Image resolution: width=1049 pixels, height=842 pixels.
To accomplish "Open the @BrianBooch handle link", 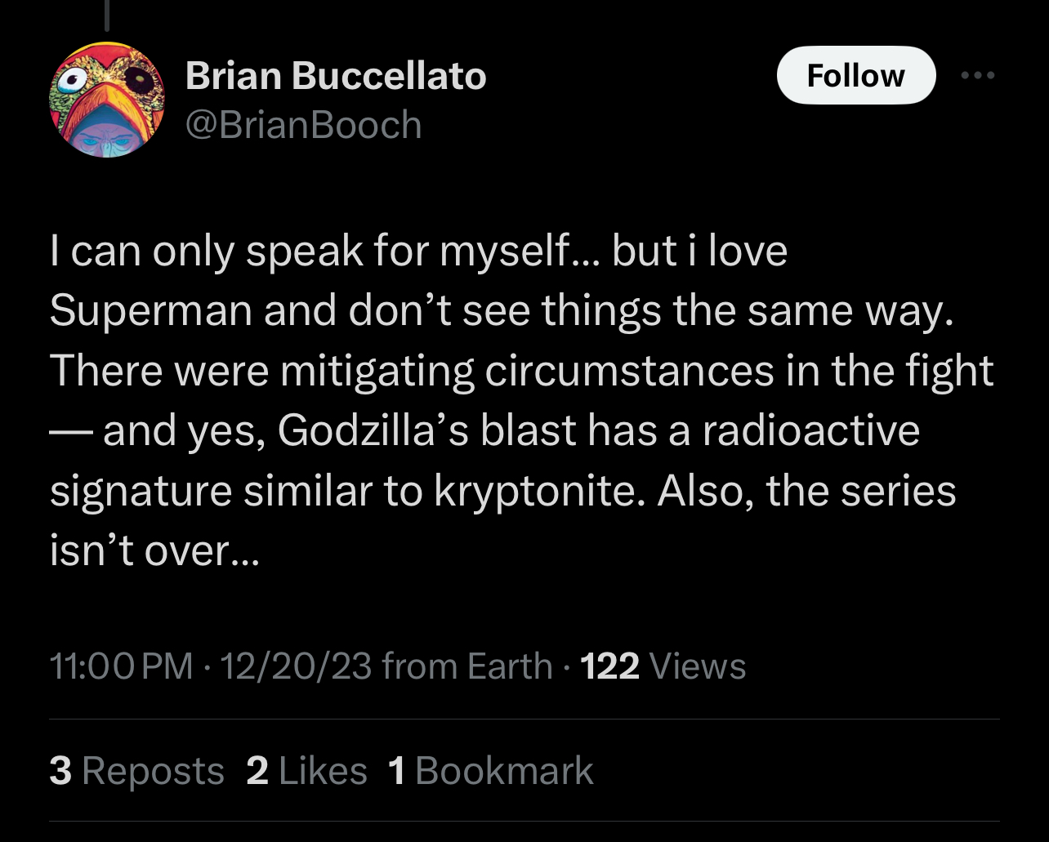I will point(304,125).
